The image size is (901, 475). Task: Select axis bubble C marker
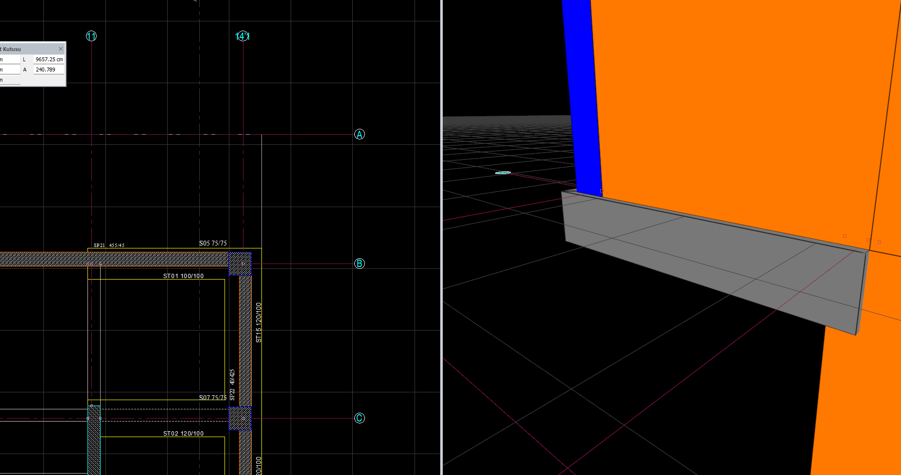pos(360,418)
